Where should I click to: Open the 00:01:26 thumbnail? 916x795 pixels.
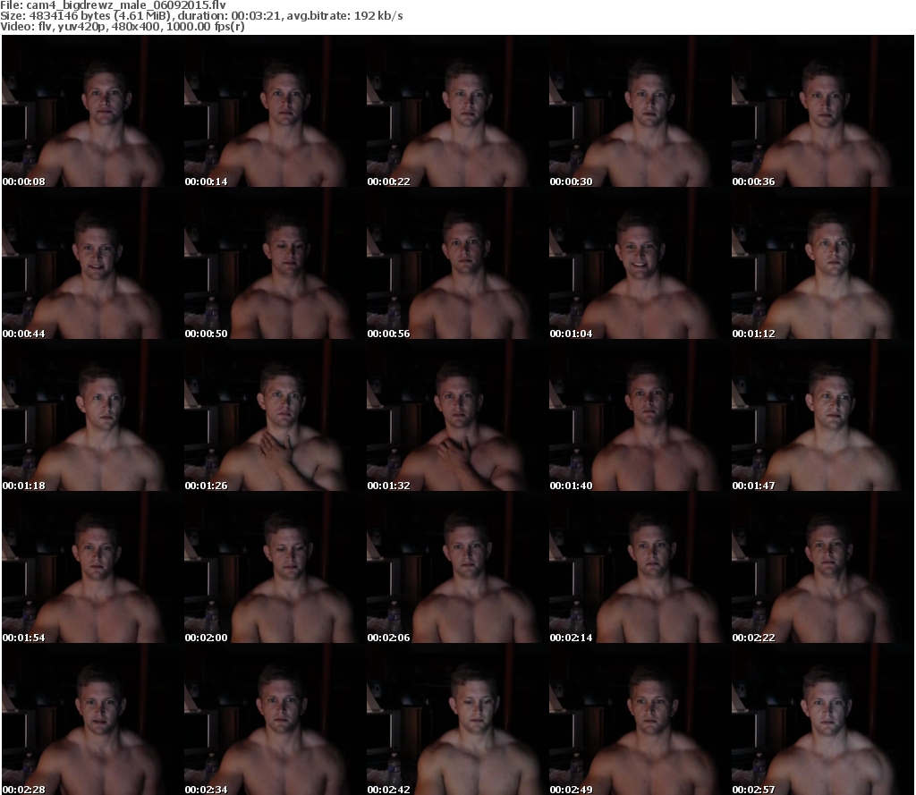276,415
